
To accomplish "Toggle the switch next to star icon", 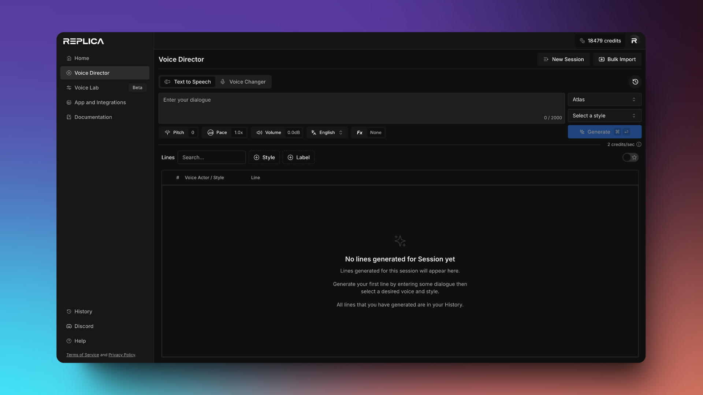I will pos(627,157).
